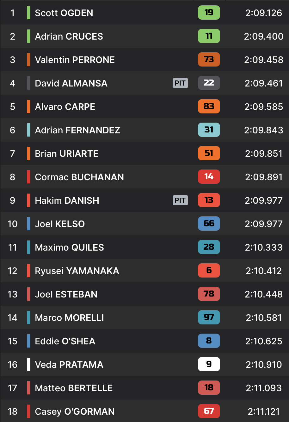Click Maximo QUILES lap time 2:10.333
Screen dimensions: 289x422
264,247
